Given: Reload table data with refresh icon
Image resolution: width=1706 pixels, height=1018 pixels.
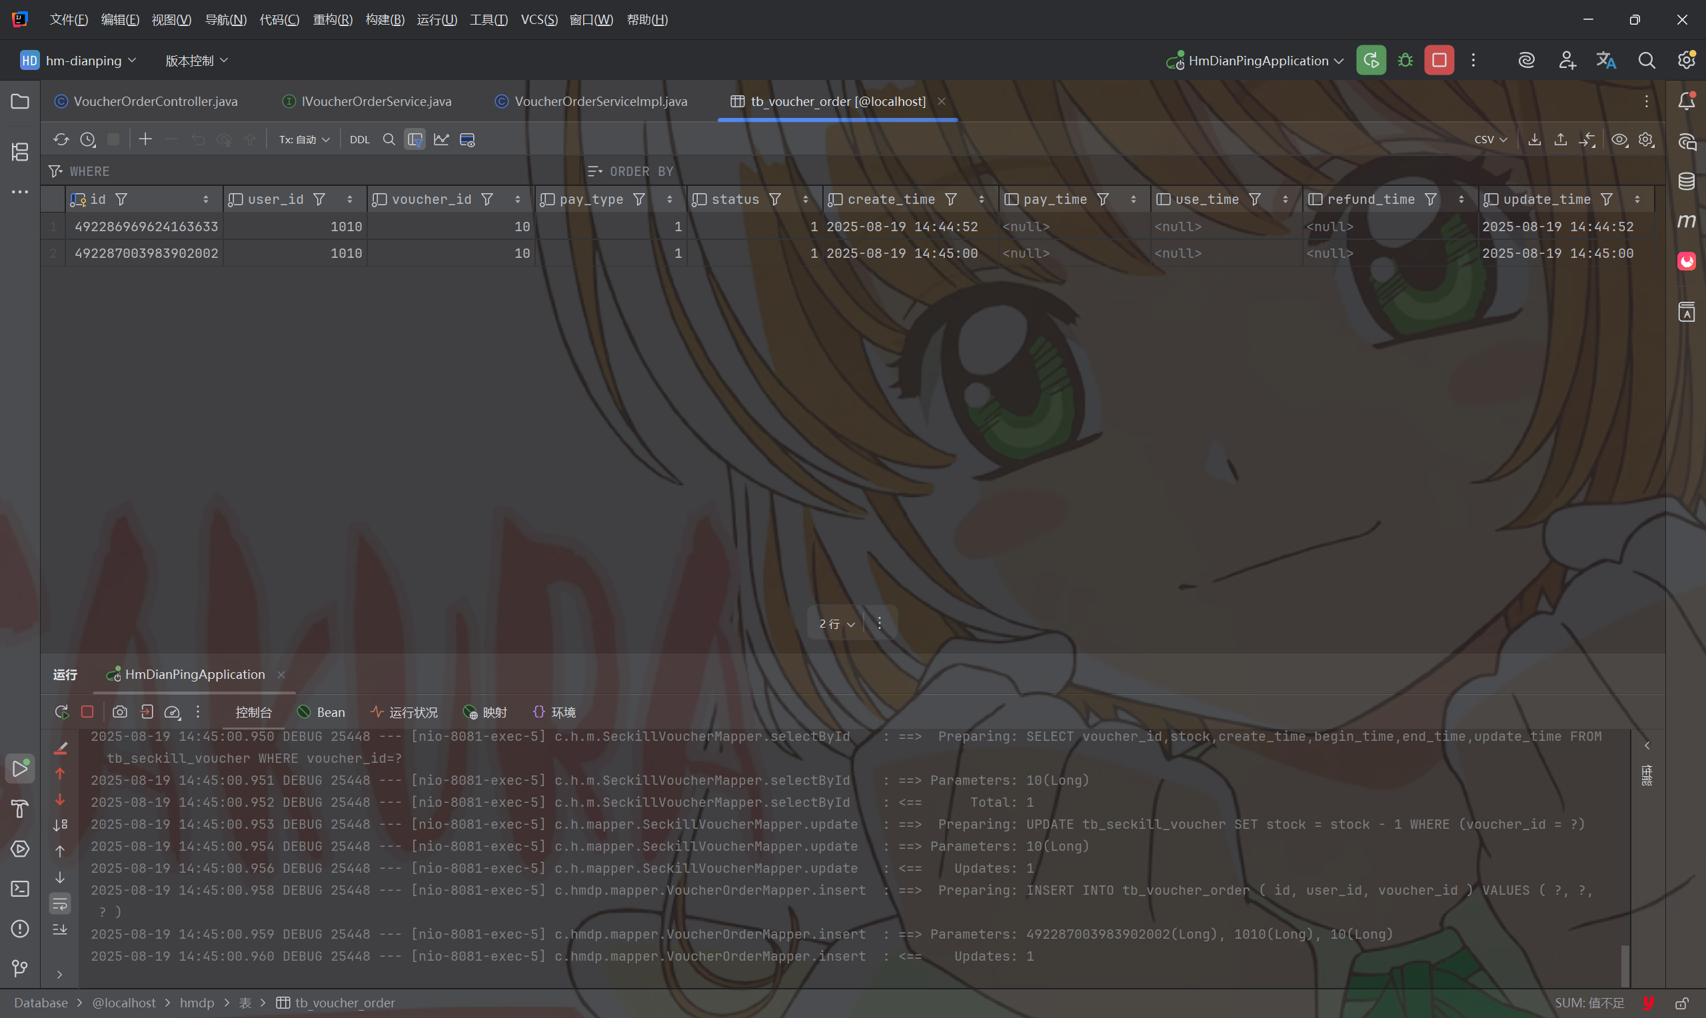Looking at the screenshot, I should point(61,139).
